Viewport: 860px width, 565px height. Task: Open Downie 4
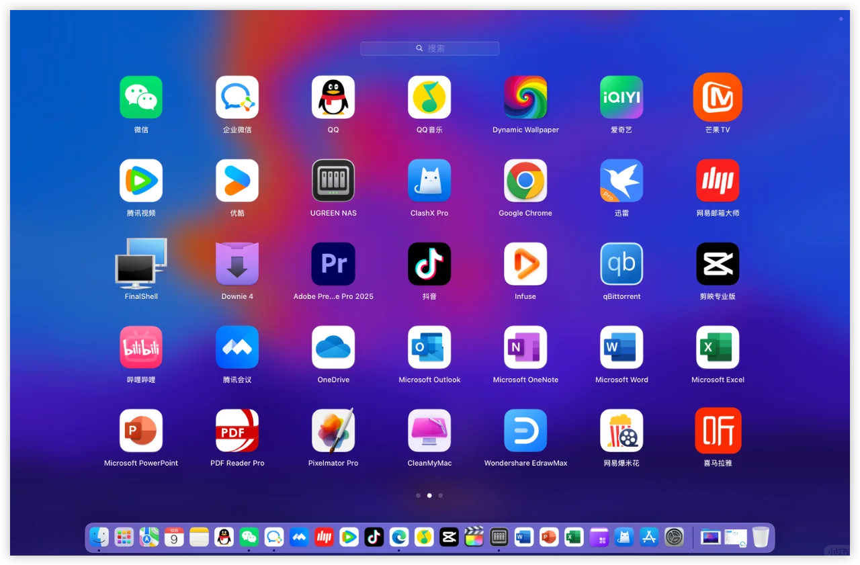click(x=237, y=264)
